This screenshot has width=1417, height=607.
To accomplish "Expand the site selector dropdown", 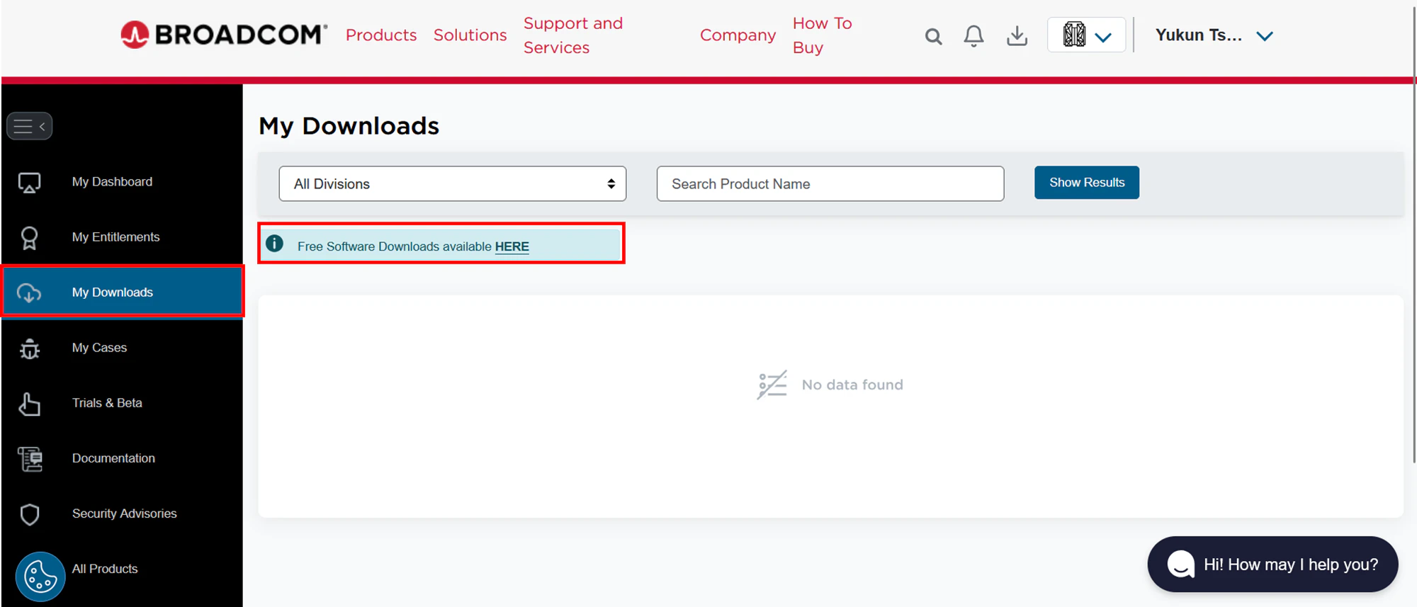I will (1086, 35).
